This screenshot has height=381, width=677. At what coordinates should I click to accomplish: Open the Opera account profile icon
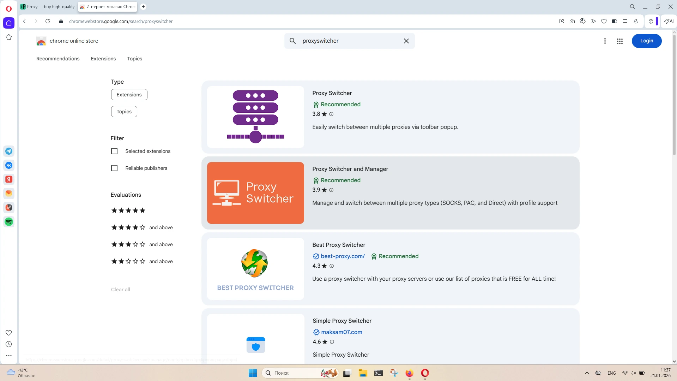tap(636, 21)
